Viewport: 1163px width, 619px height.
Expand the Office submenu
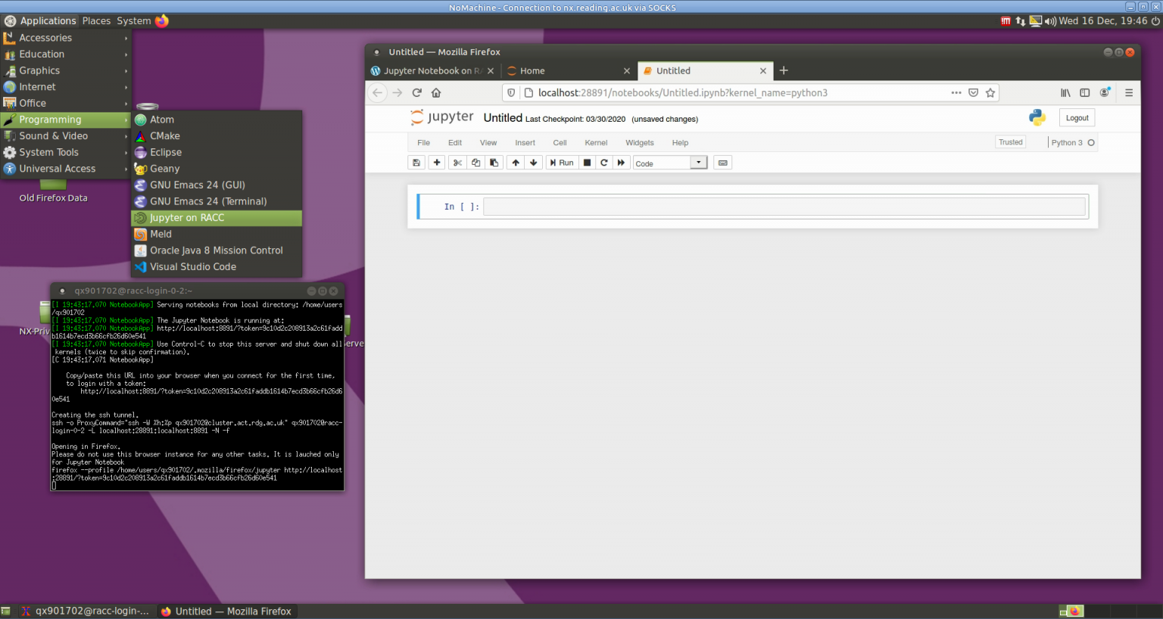[65, 103]
